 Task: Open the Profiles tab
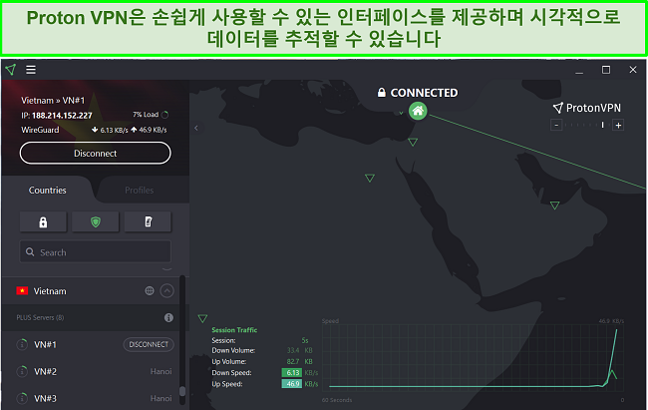(140, 191)
